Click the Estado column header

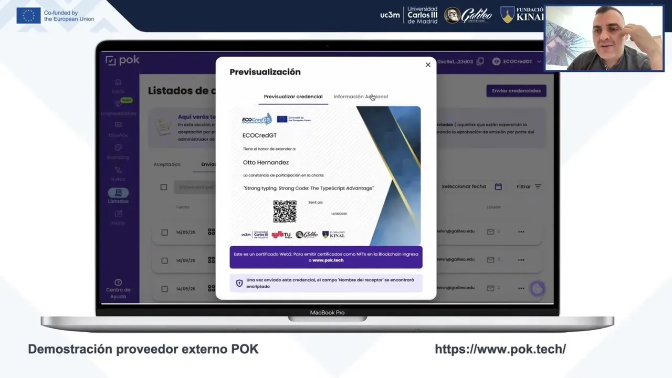point(493,207)
